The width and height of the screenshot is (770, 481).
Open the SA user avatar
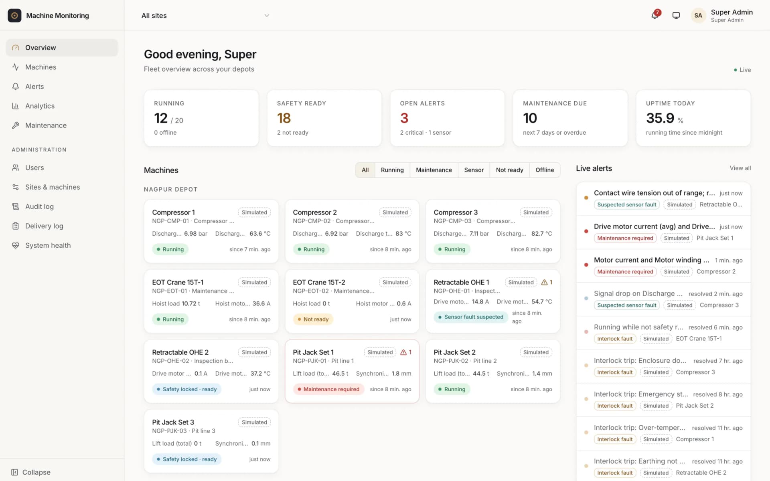(x=698, y=15)
